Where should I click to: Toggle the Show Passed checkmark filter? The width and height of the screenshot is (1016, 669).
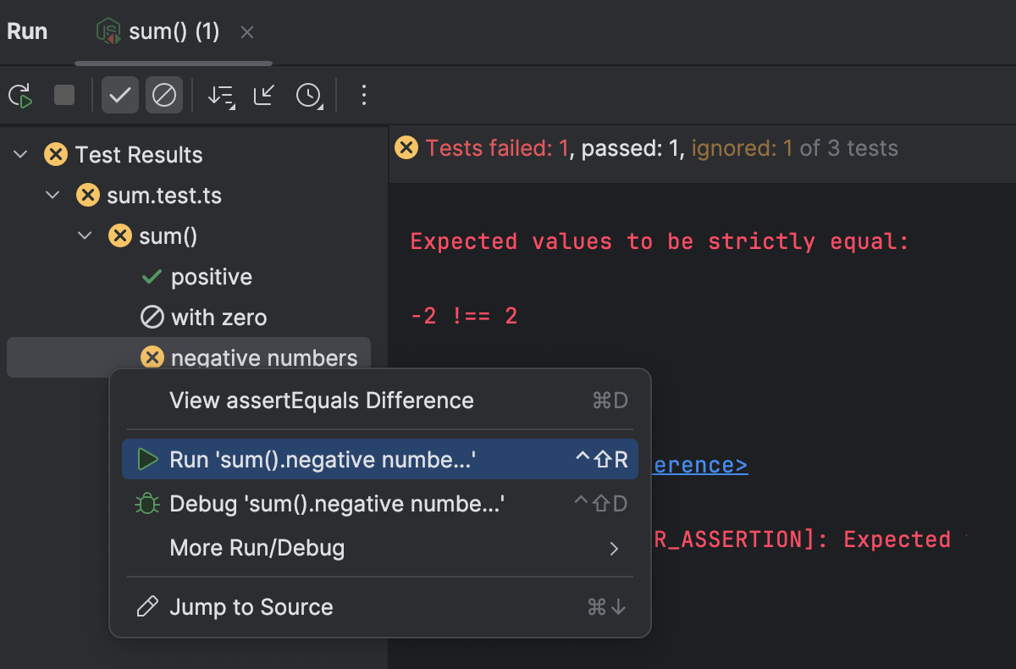(119, 95)
